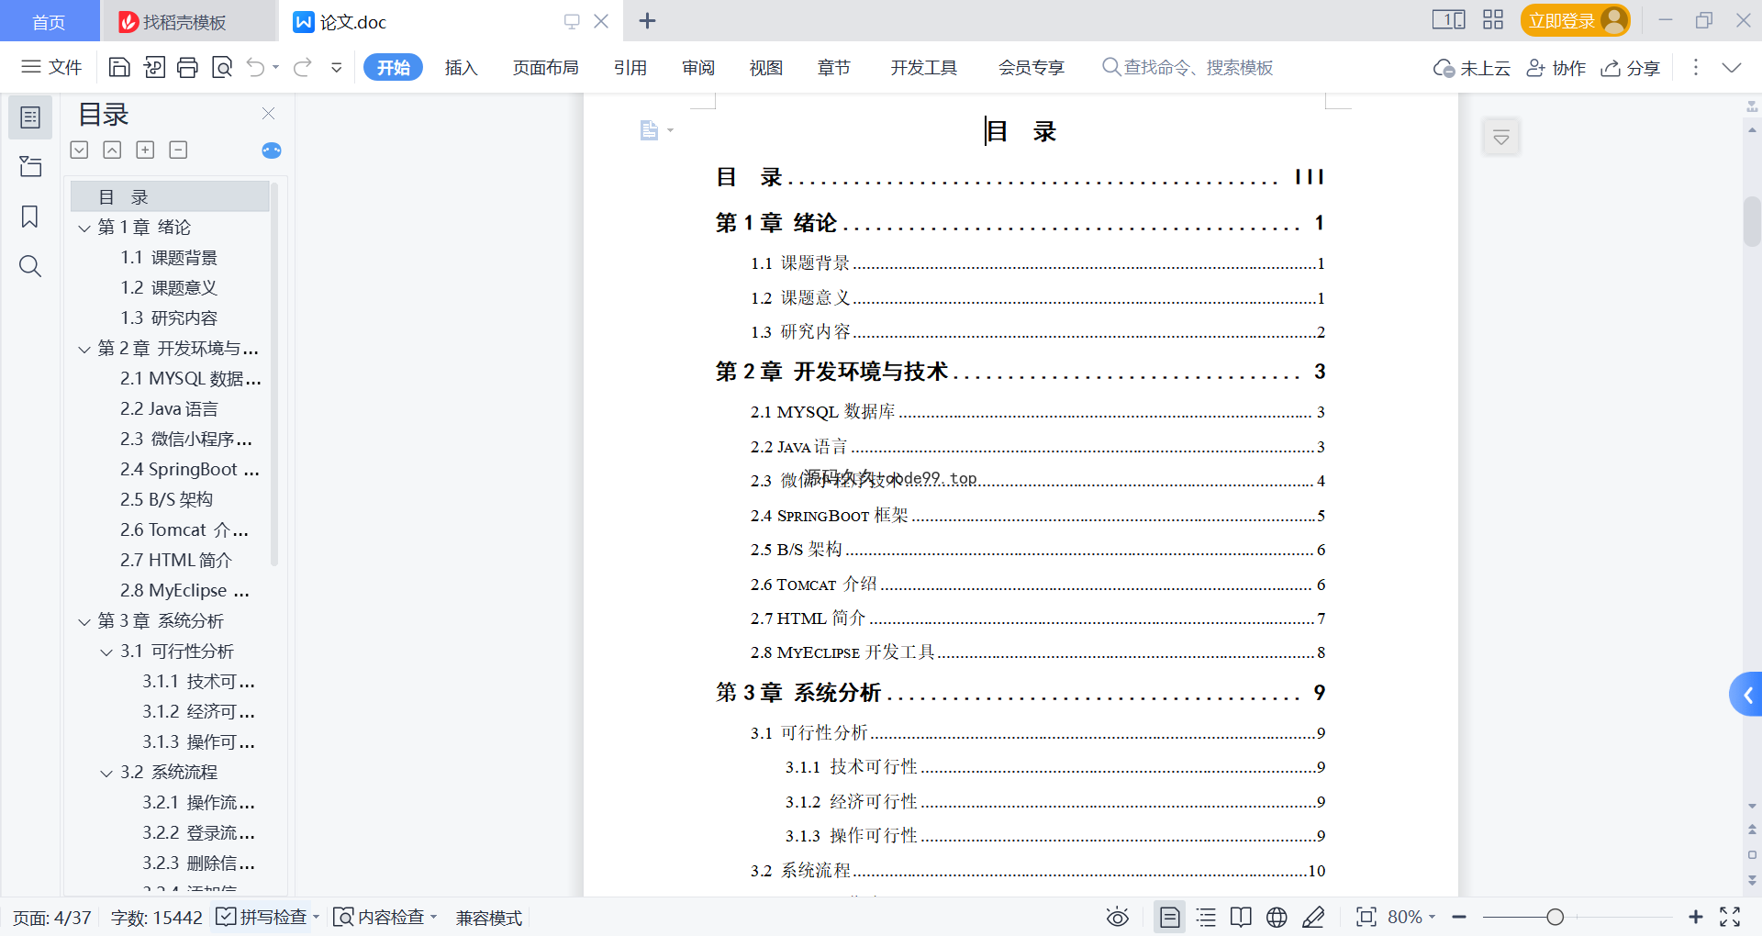This screenshot has height=936, width=1762.
Task: Click the Print icon
Action: coord(188,67)
